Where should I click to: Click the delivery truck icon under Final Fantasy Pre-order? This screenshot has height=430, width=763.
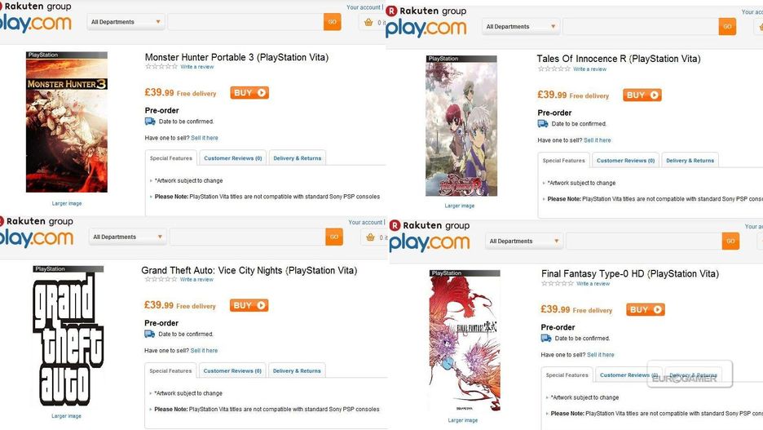[x=545, y=338]
